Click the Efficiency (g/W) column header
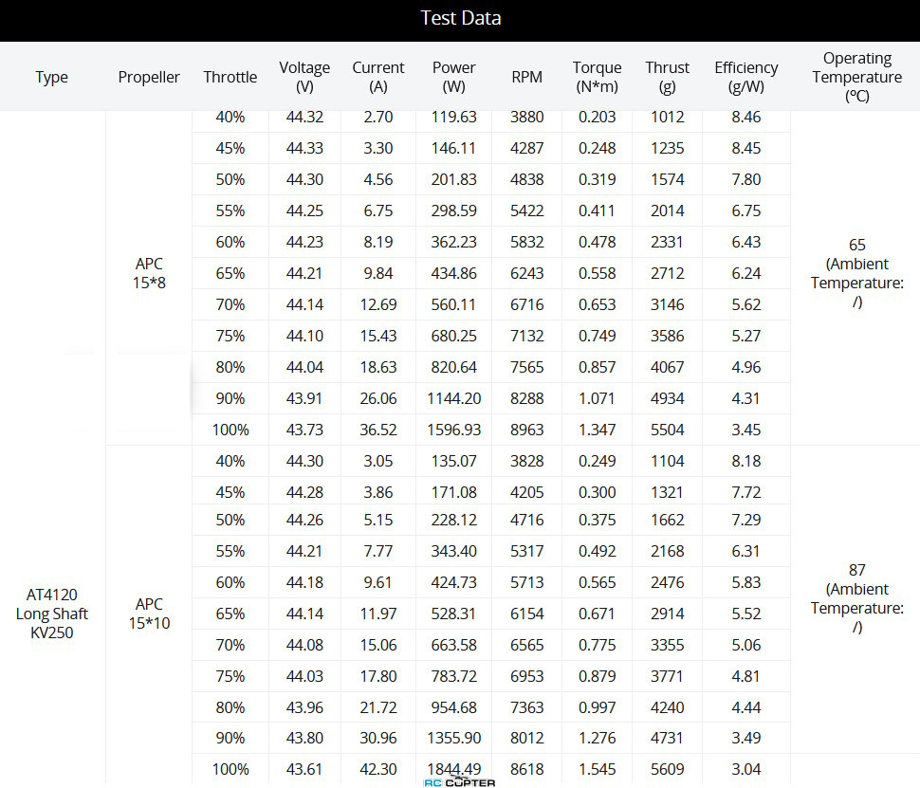The height and width of the screenshot is (788, 920). (745, 77)
